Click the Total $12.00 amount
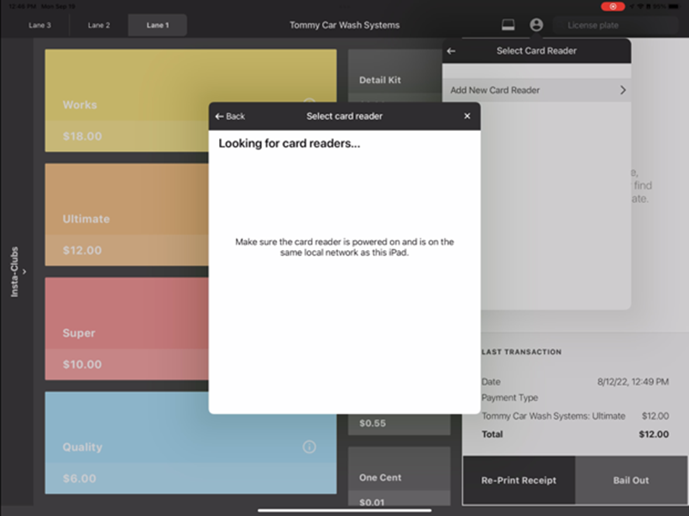The width and height of the screenshot is (689, 516). 654,435
